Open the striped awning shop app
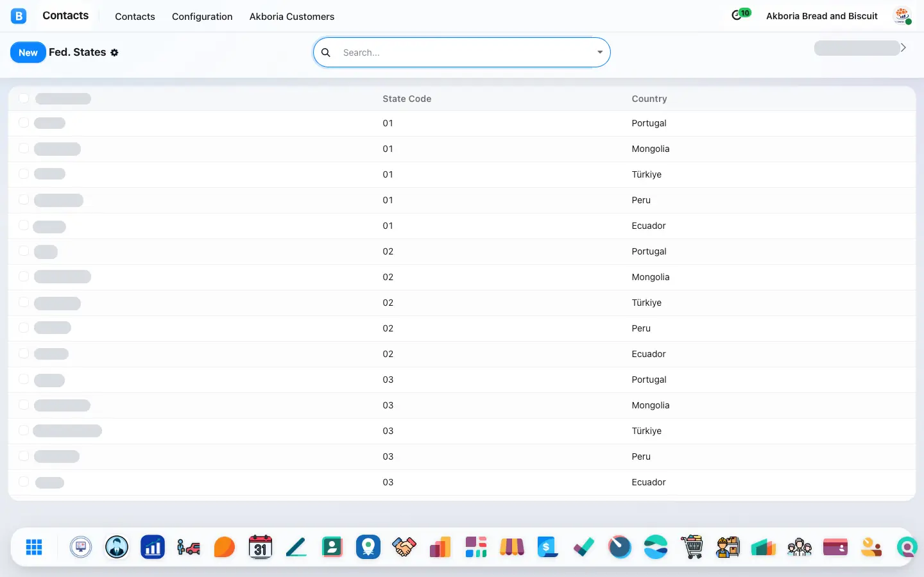 pos(512,547)
